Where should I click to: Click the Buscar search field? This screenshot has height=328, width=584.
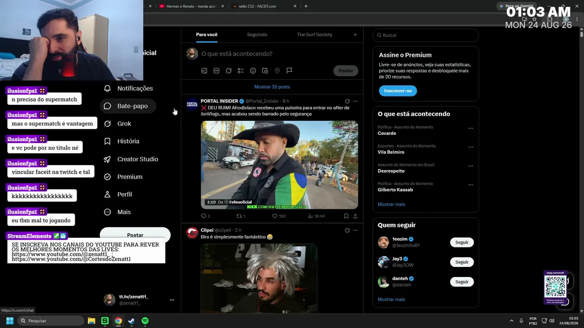[426, 35]
